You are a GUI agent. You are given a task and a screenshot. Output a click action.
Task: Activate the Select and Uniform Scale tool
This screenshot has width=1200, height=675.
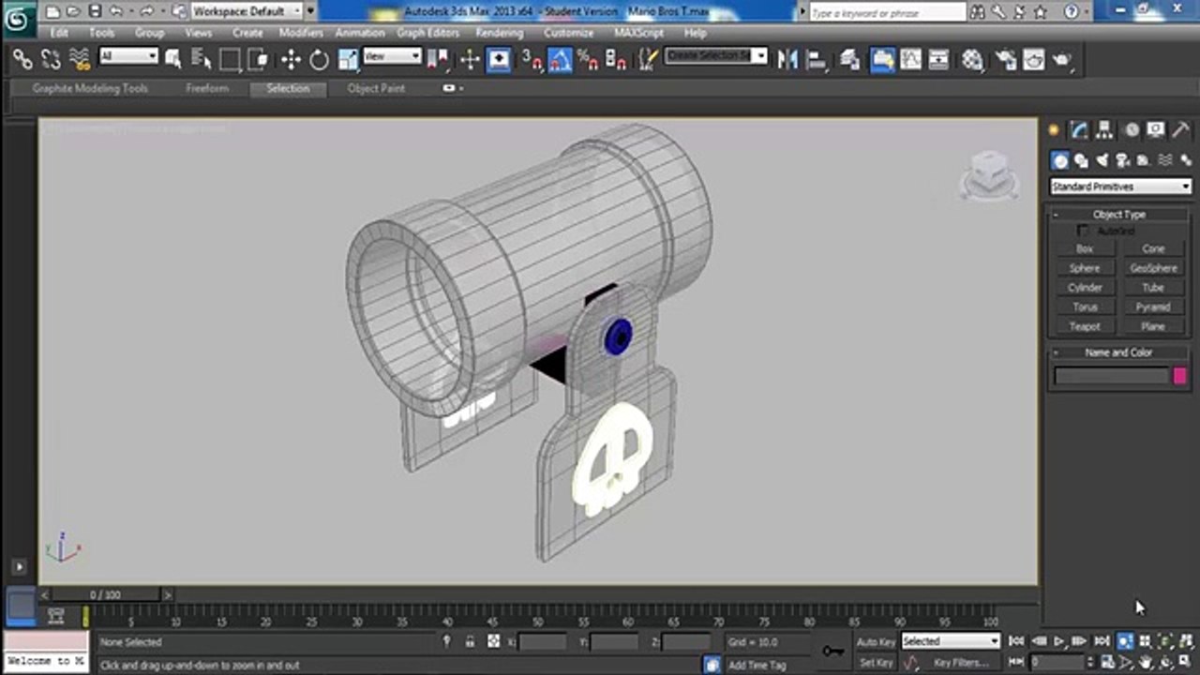[348, 60]
